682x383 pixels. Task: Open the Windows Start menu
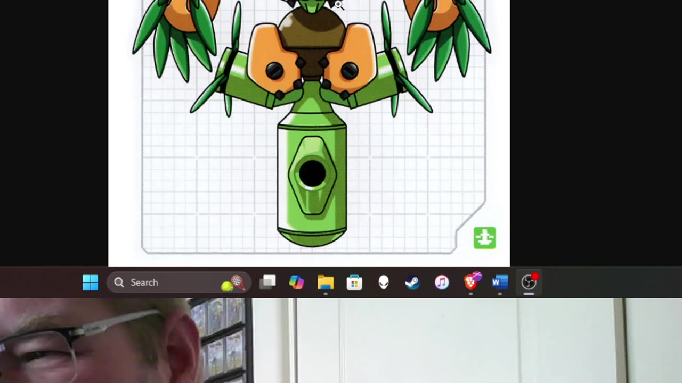click(x=90, y=282)
